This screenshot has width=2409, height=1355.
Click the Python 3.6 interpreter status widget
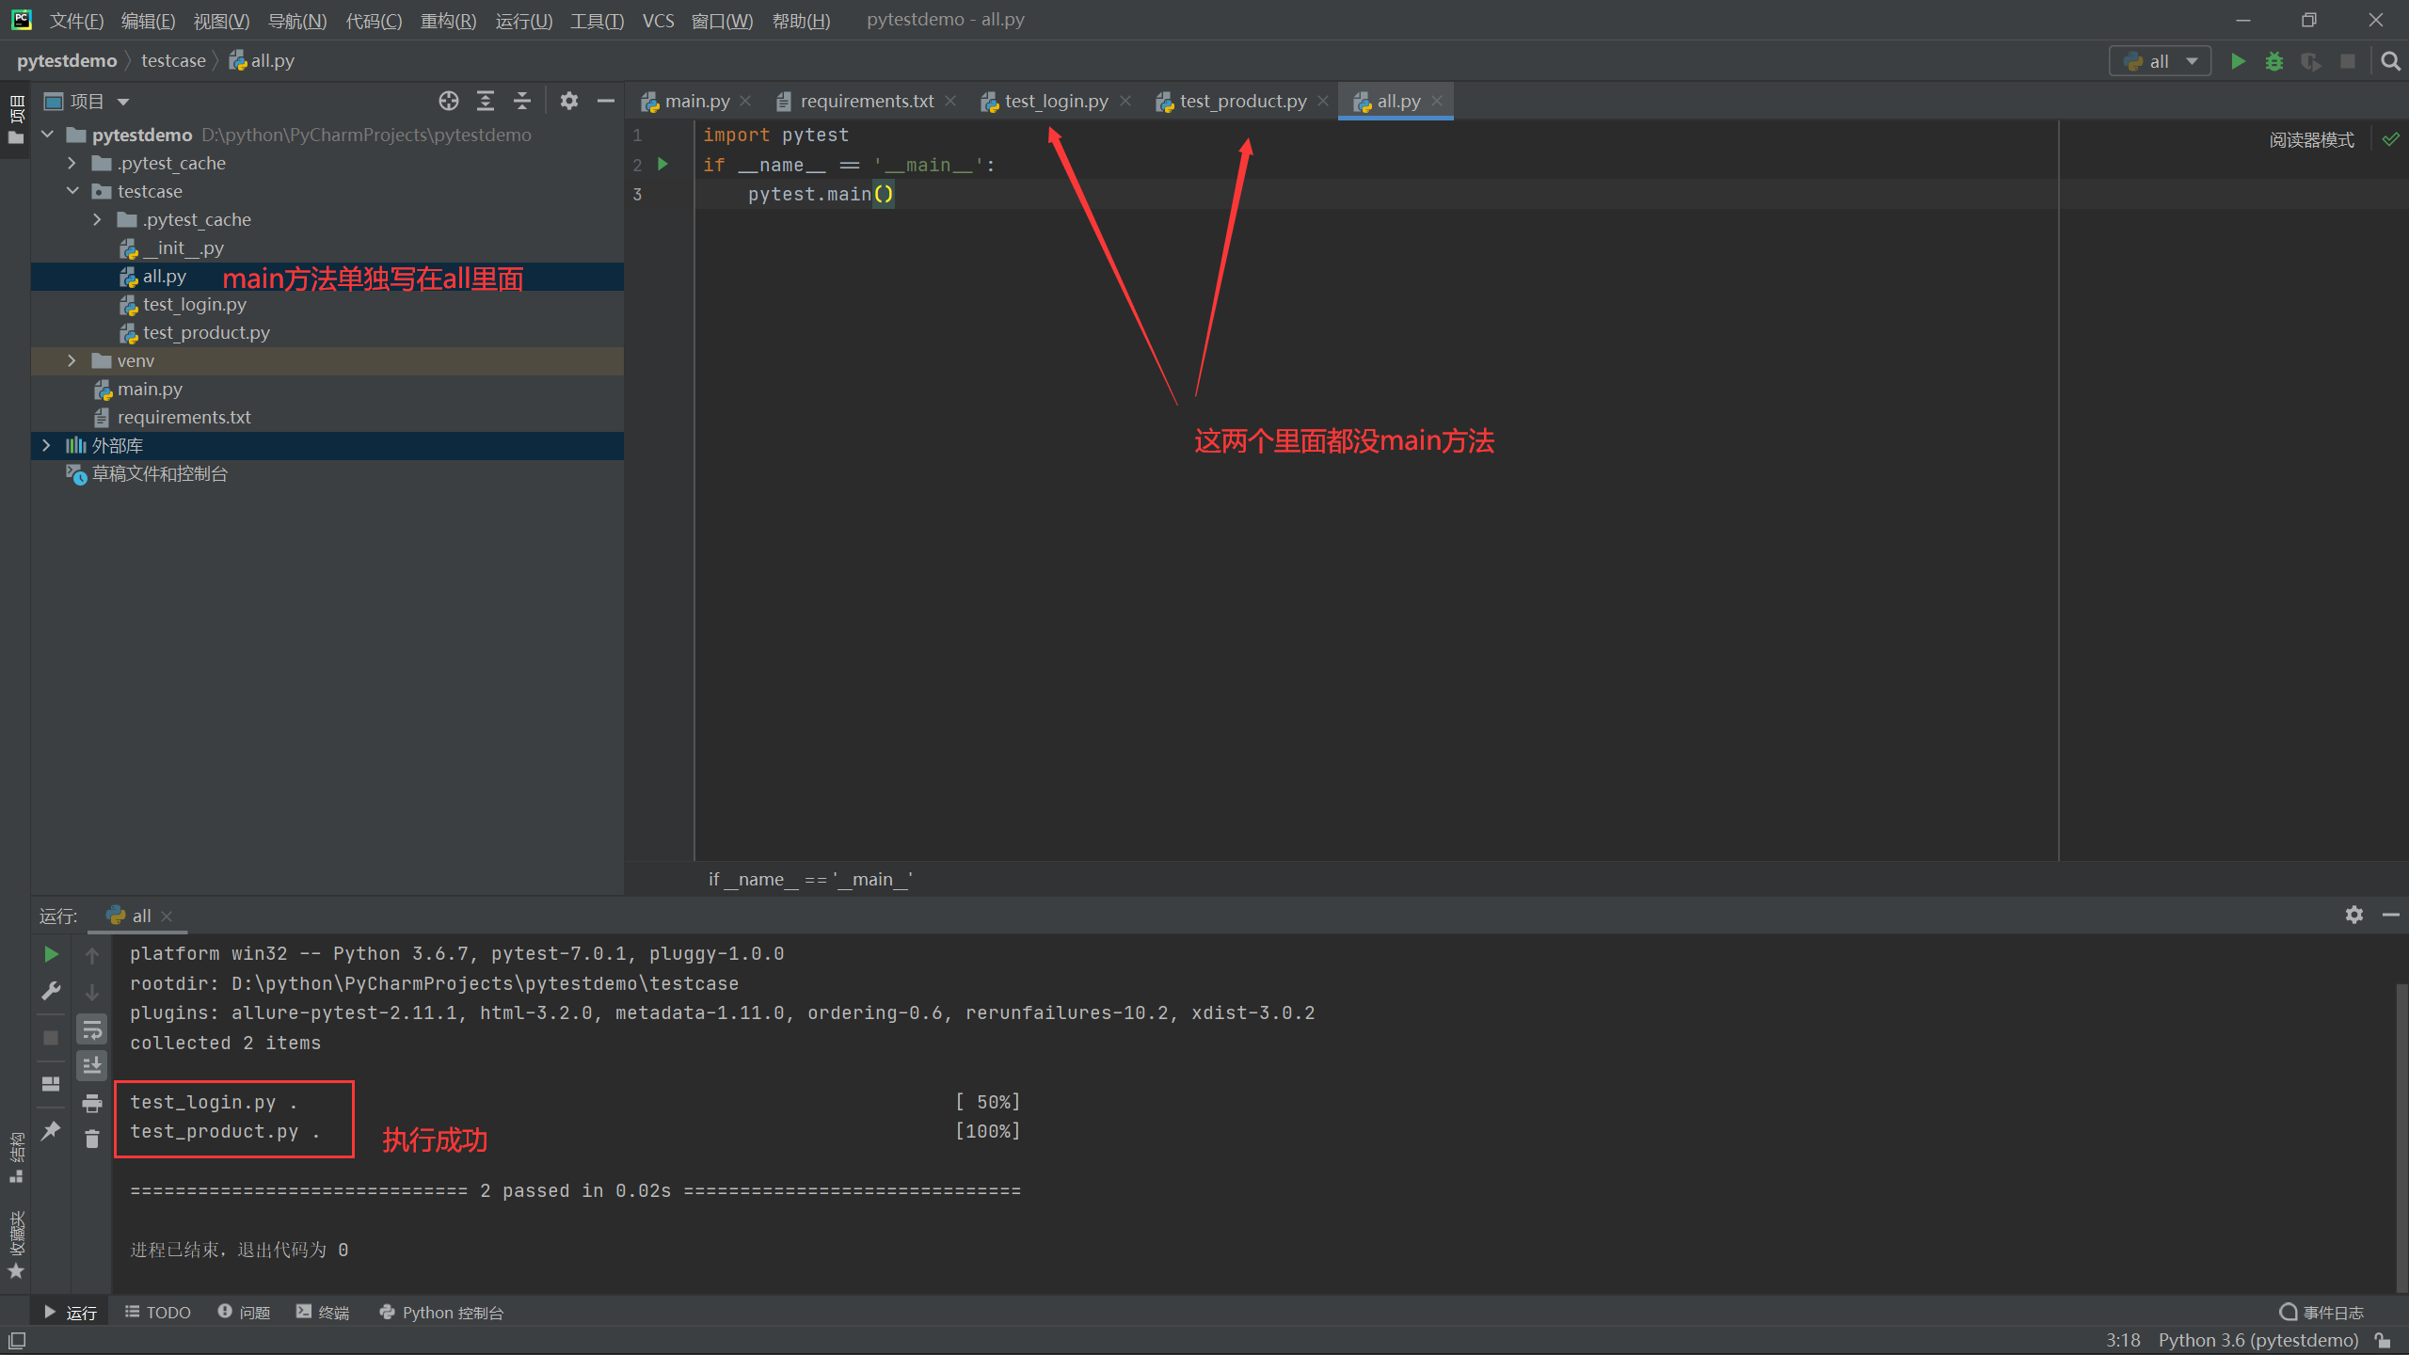[2257, 1340]
